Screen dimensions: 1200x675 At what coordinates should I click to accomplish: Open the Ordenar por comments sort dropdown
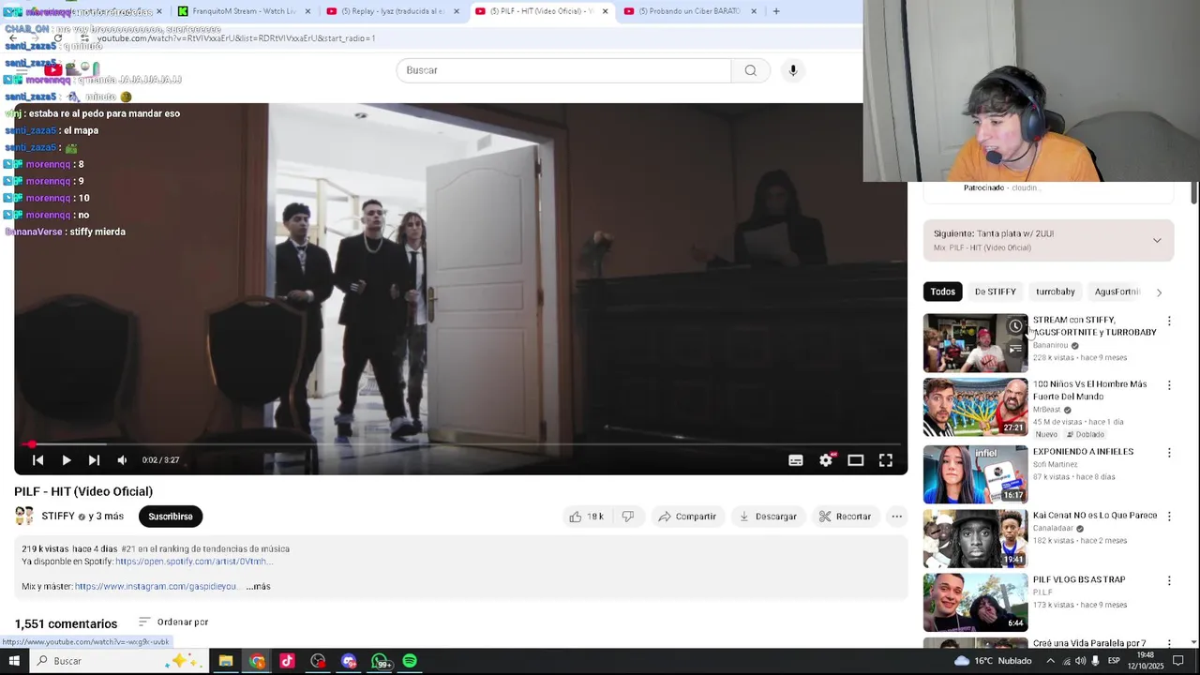coord(173,622)
